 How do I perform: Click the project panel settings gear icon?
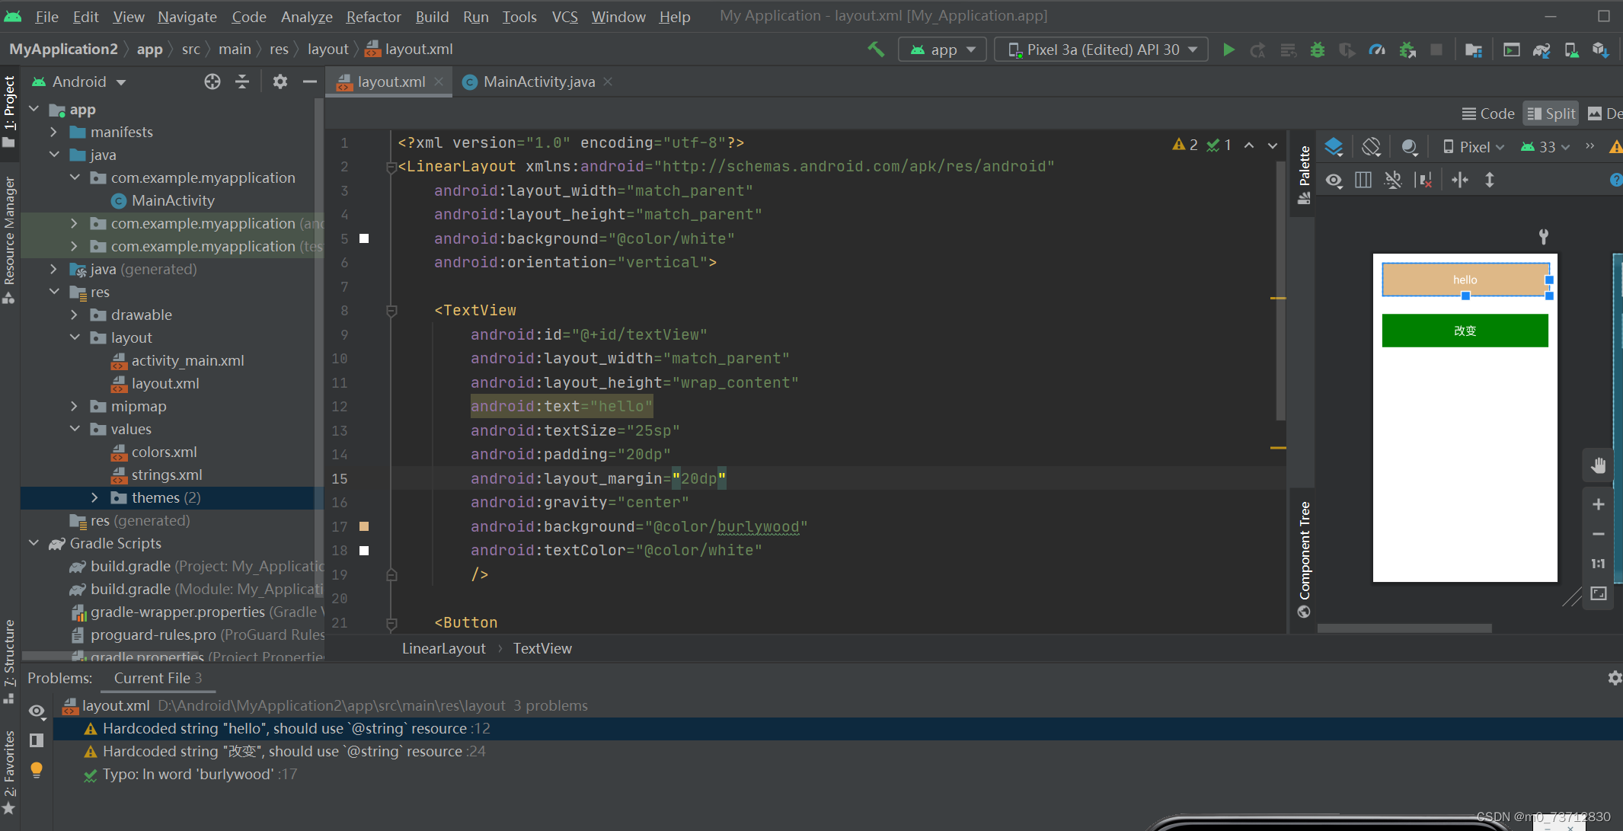280,82
